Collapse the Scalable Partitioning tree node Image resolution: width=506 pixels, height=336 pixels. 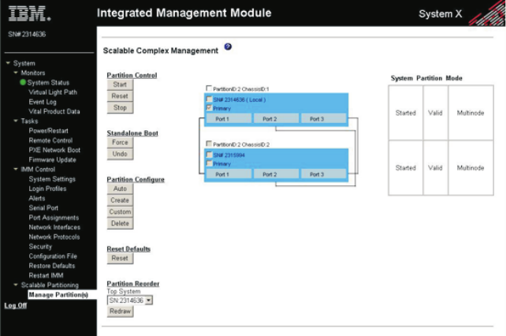(16, 285)
